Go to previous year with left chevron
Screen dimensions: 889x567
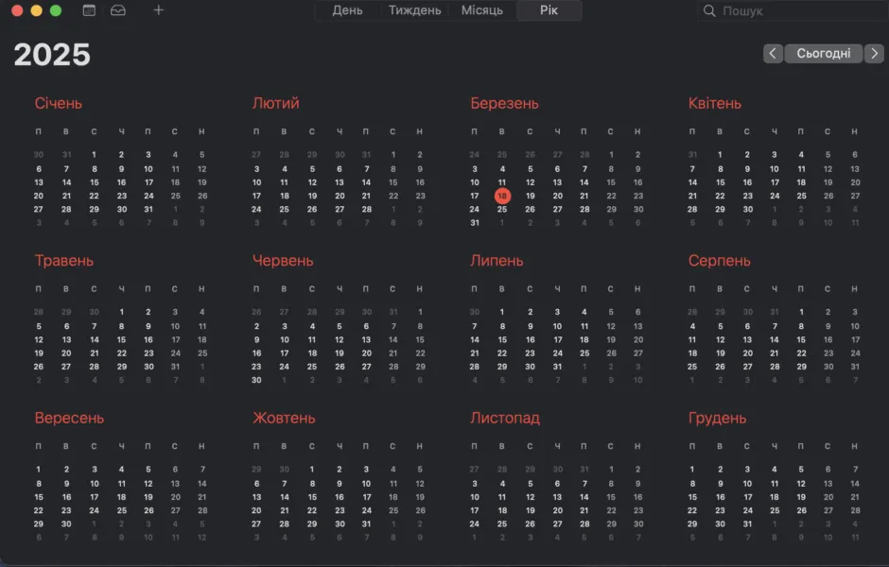(x=773, y=53)
